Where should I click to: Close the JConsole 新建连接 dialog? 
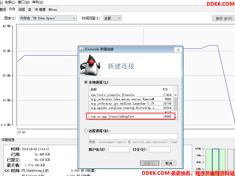point(178,50)
